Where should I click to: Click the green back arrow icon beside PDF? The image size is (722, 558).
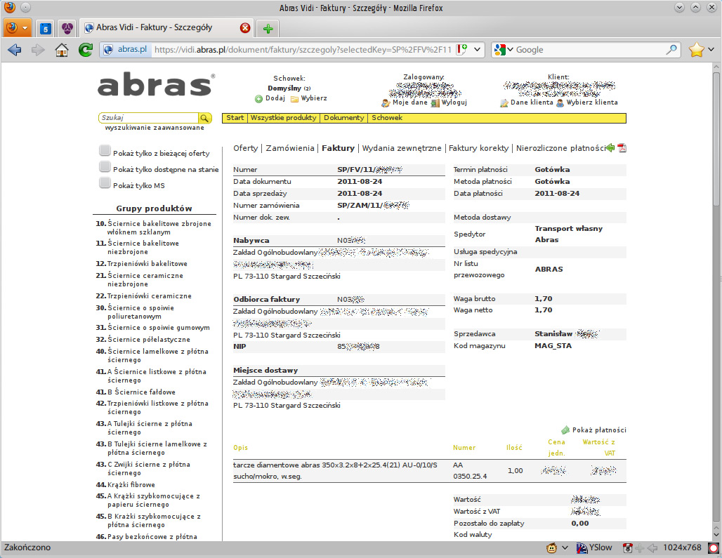coord(610,148)
